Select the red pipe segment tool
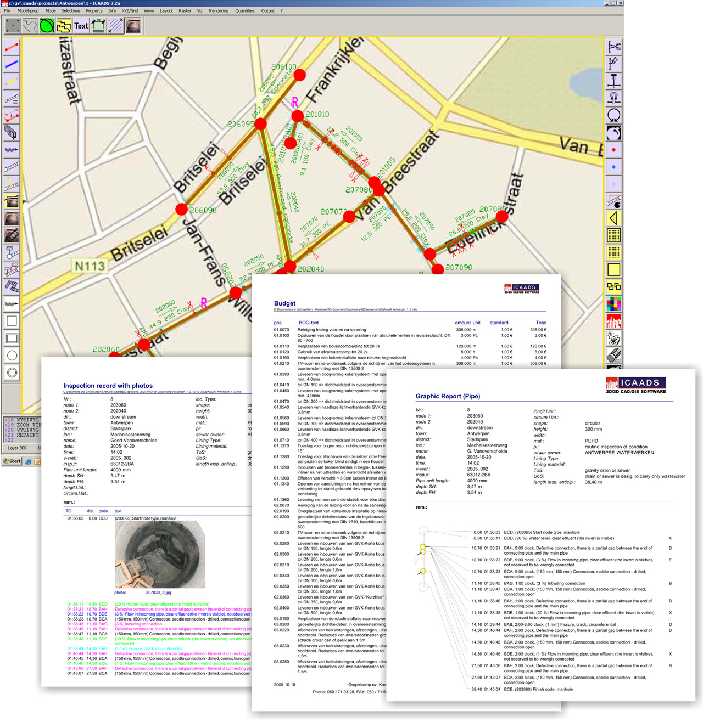The width and height of the screenshot is (703, 722). tap(12, 47)
